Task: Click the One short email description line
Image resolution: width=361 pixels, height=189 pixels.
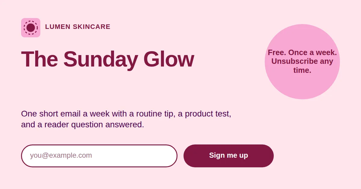Action: click(126, 114)
